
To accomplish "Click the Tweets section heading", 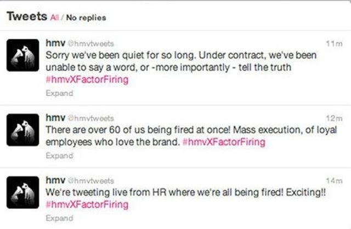I will [x=27, y=16].
